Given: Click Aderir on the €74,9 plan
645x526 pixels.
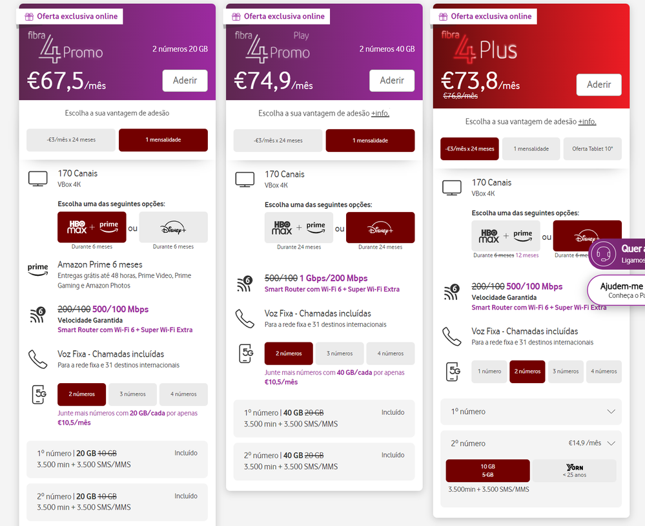Looking at the screenshot, I should click(391, 81).
